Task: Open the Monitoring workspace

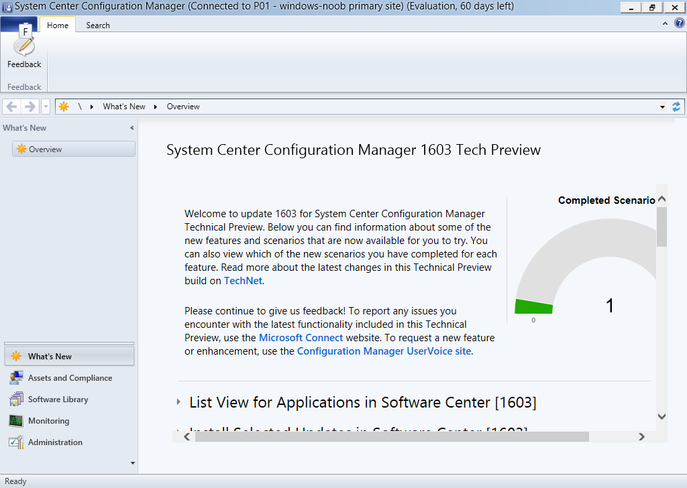Action: 69,420
